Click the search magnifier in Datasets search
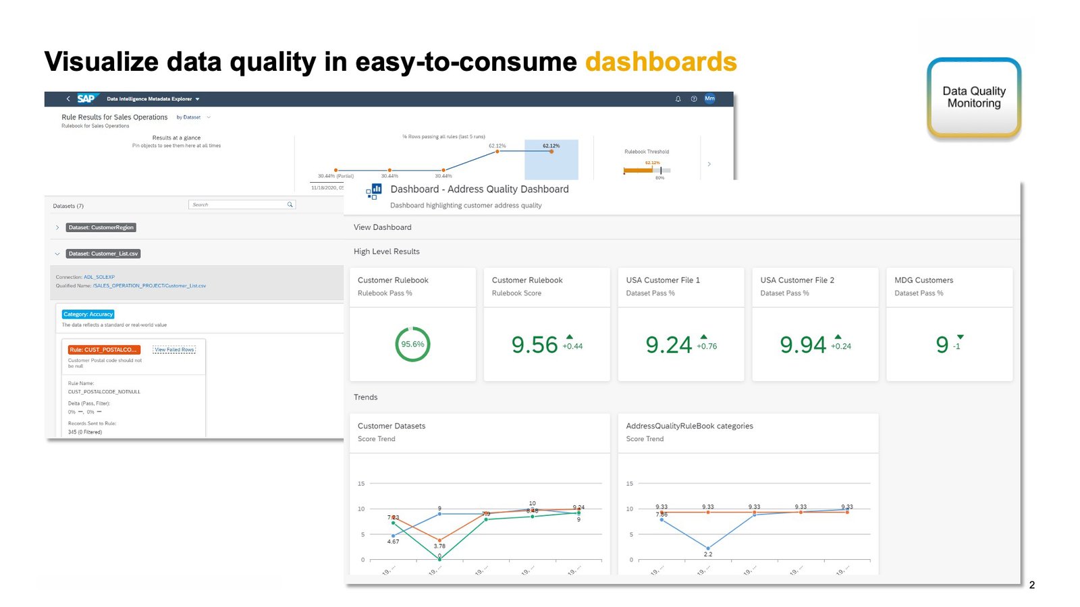 [x=290, y=204]
